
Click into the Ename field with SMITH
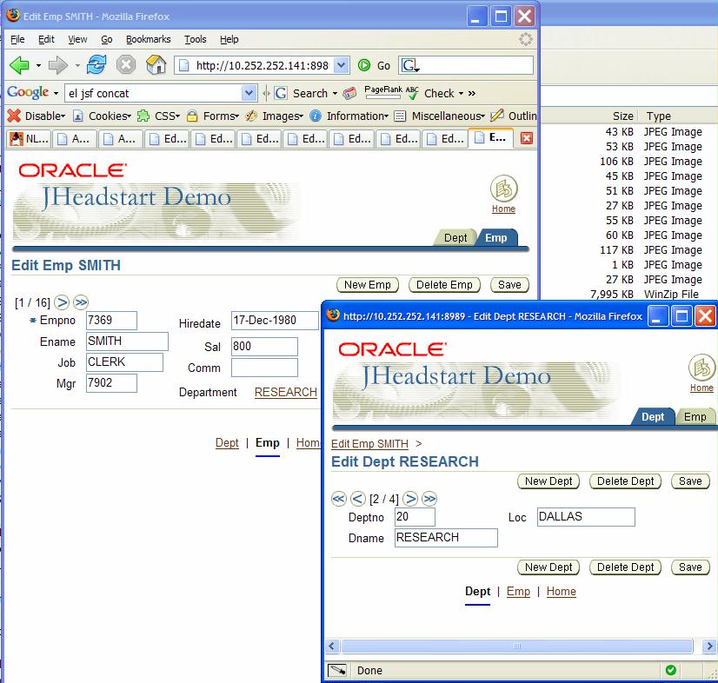[x=127, y=341]
